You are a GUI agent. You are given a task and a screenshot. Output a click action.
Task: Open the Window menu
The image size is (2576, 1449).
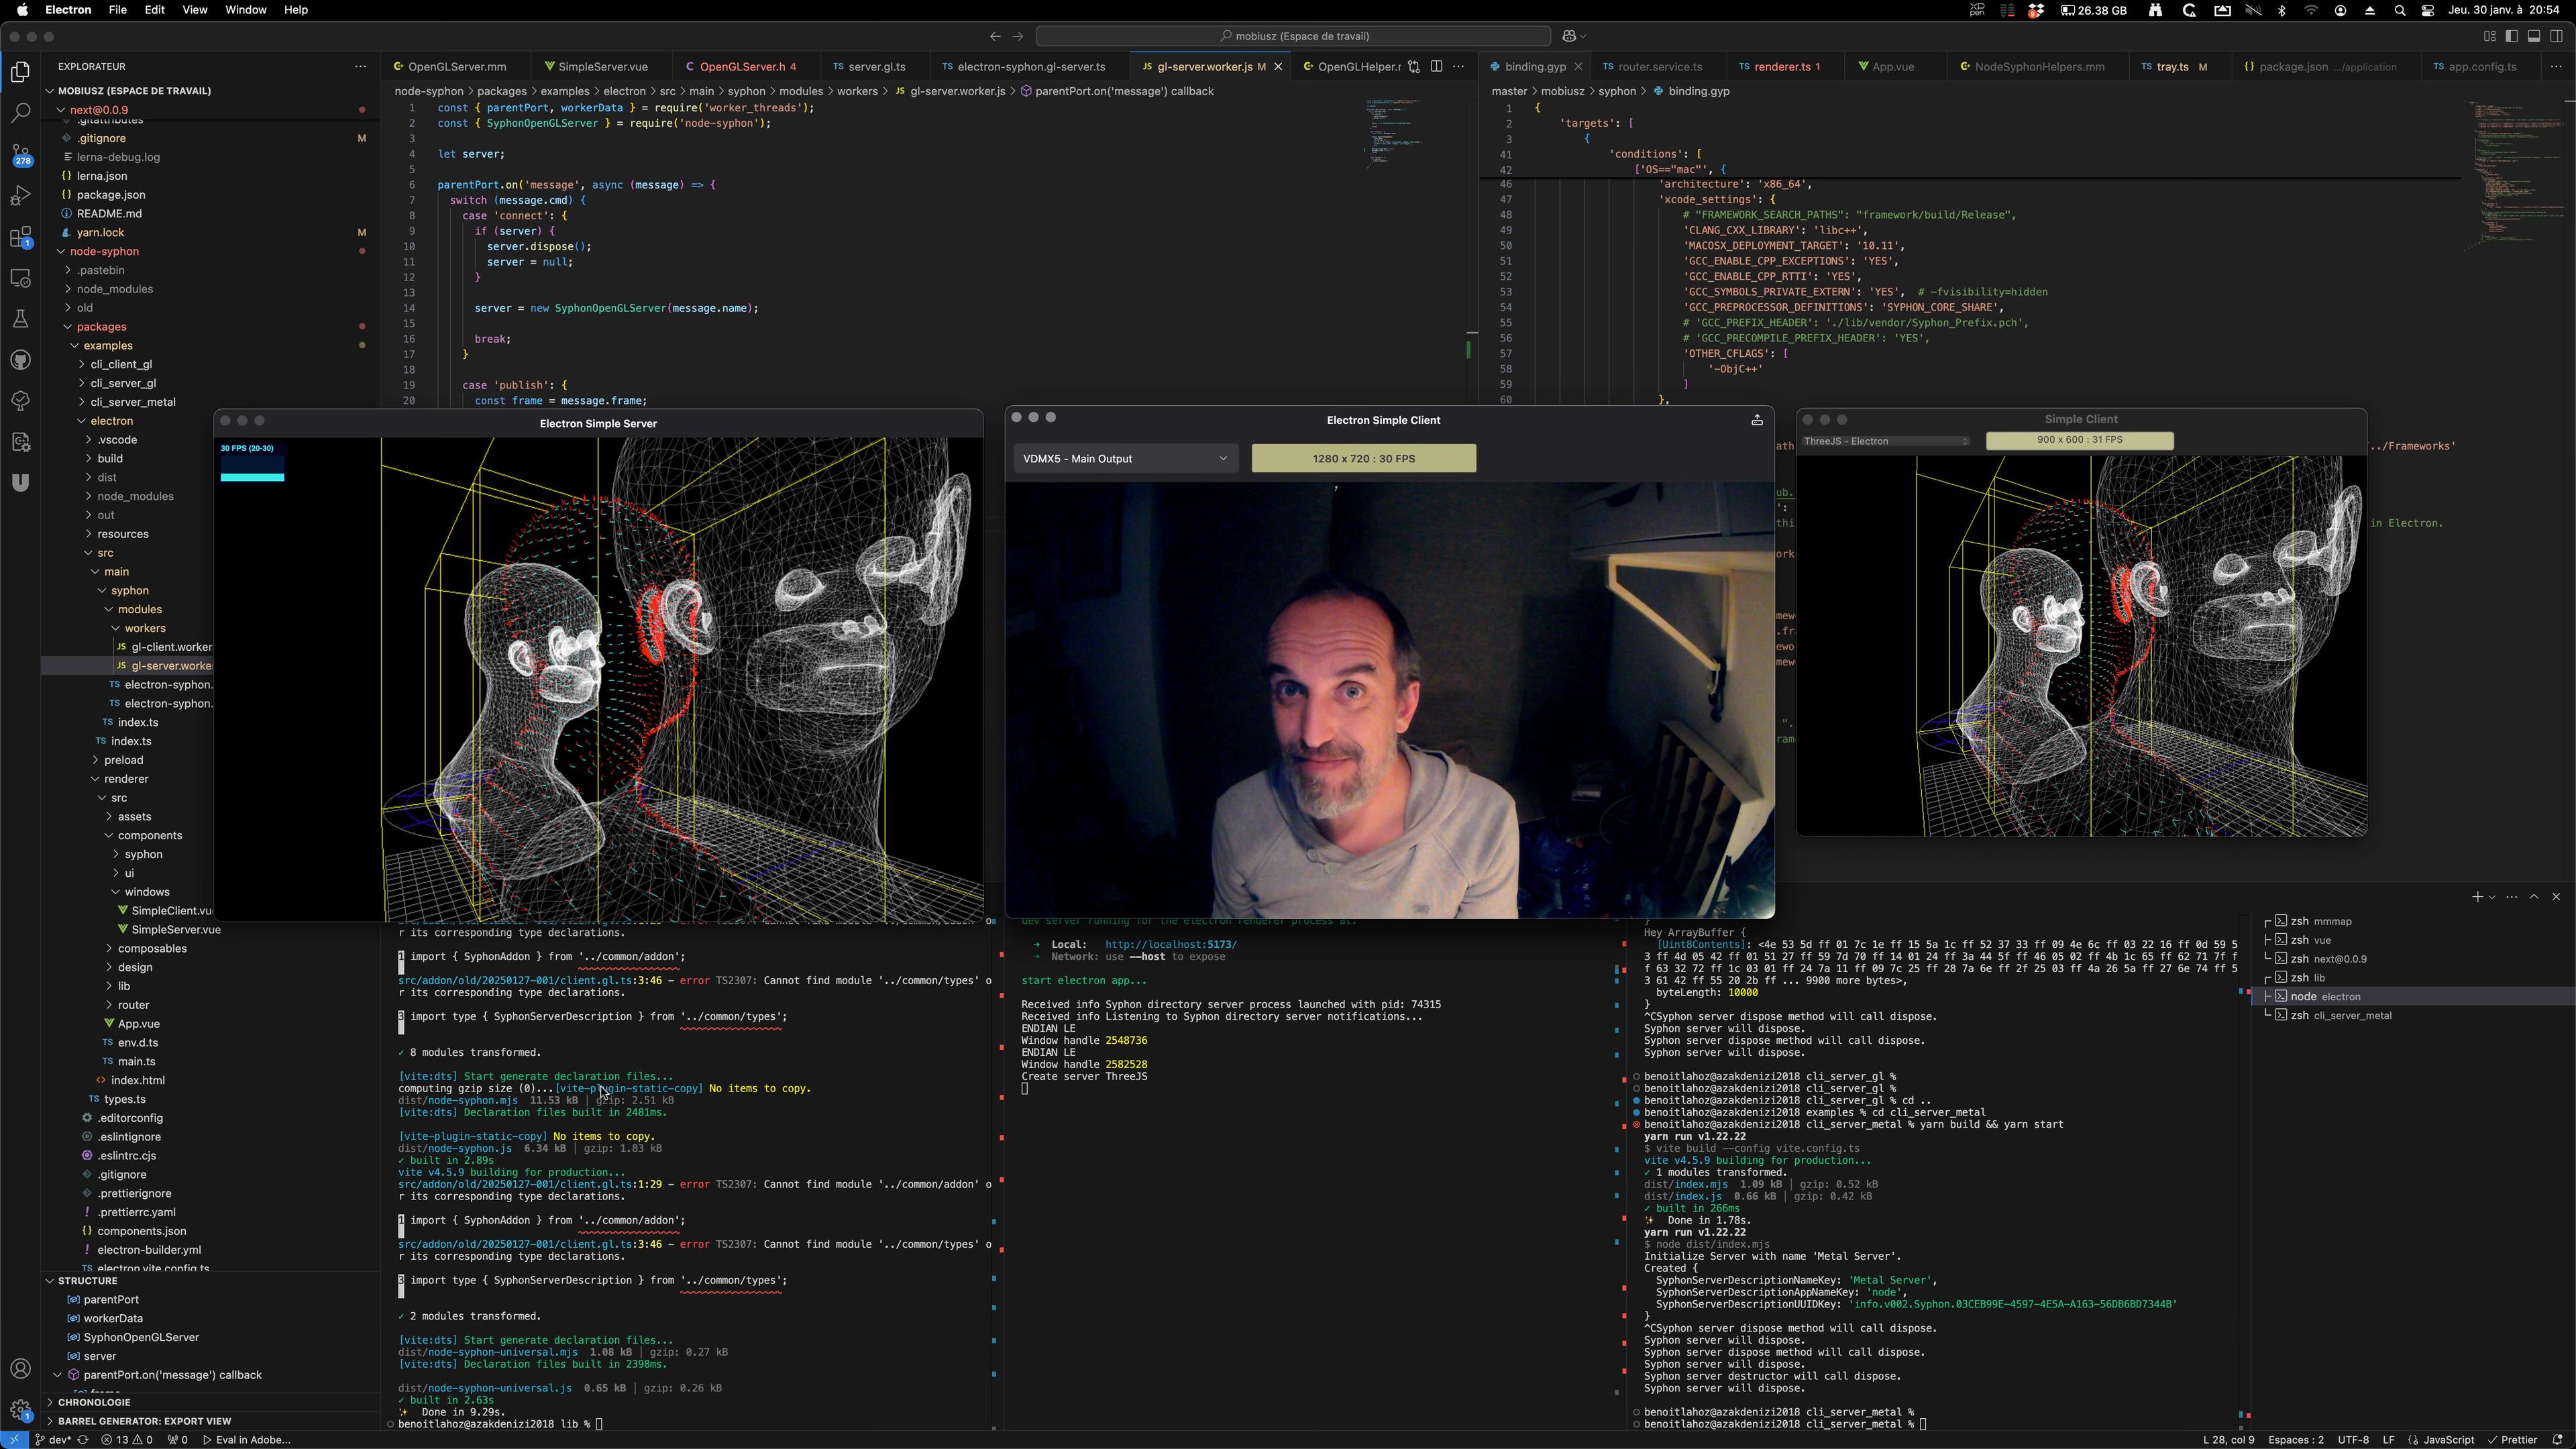point(245,10)
